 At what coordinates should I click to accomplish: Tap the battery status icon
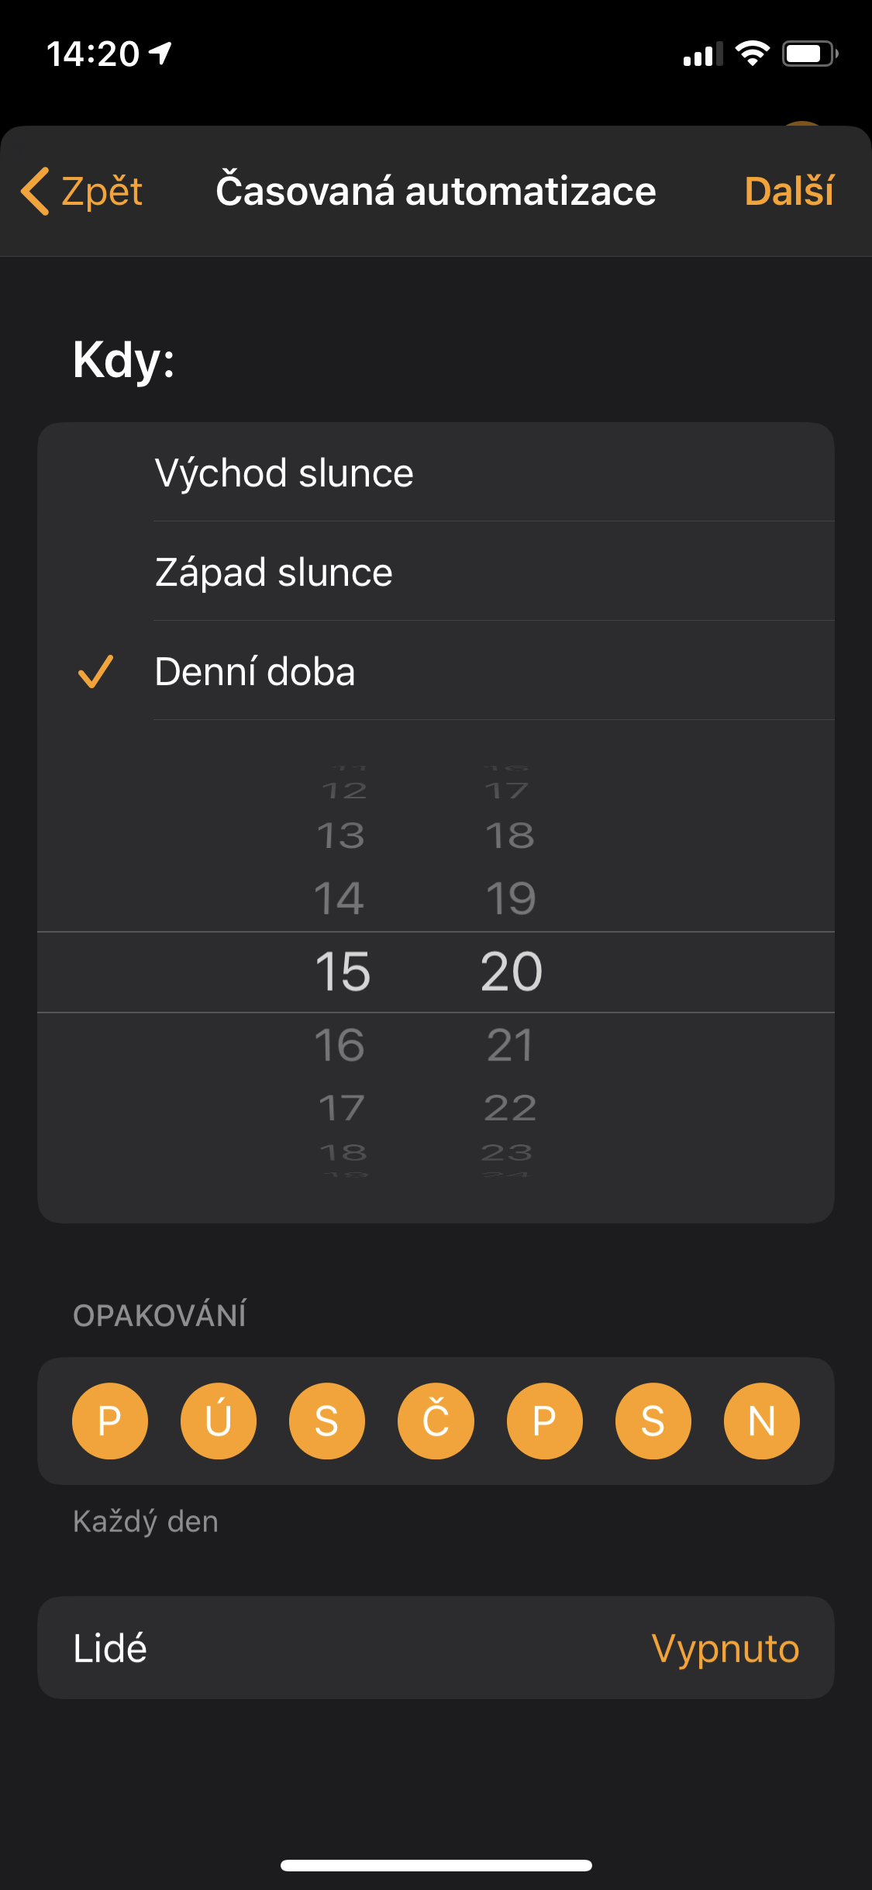point(809,54)
